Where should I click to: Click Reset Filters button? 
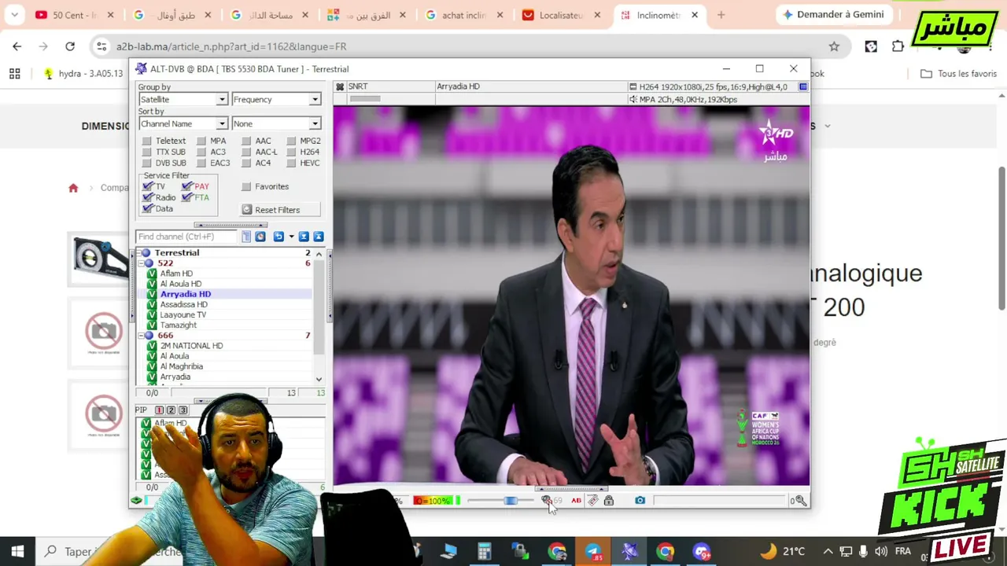[x=281, y=210]
